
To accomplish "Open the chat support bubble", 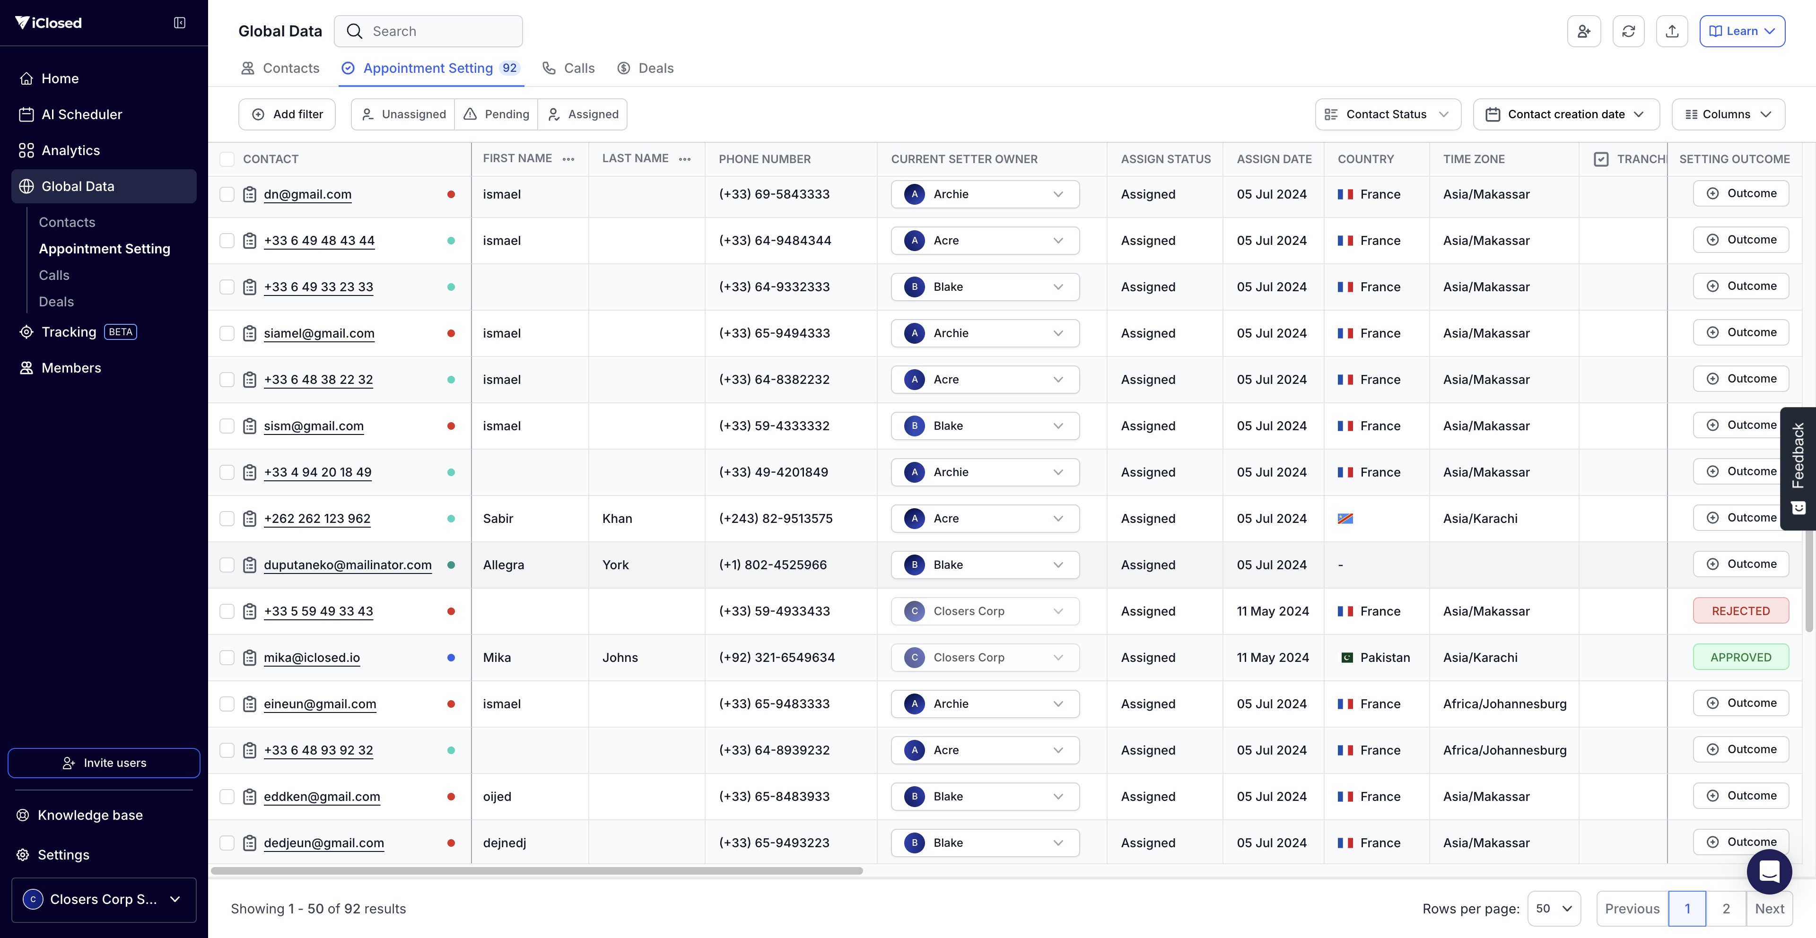I will (1769, 872).
